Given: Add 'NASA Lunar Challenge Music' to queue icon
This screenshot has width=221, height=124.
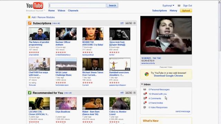Looking at the screenshot, I should [x=57, y=69].
